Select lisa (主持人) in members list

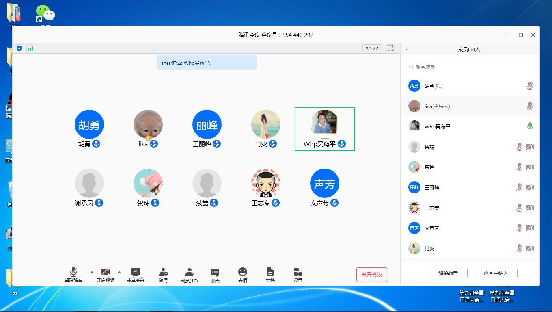point(437,106)
